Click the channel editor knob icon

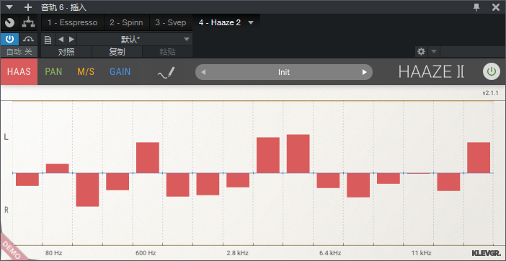coord(9,23)
